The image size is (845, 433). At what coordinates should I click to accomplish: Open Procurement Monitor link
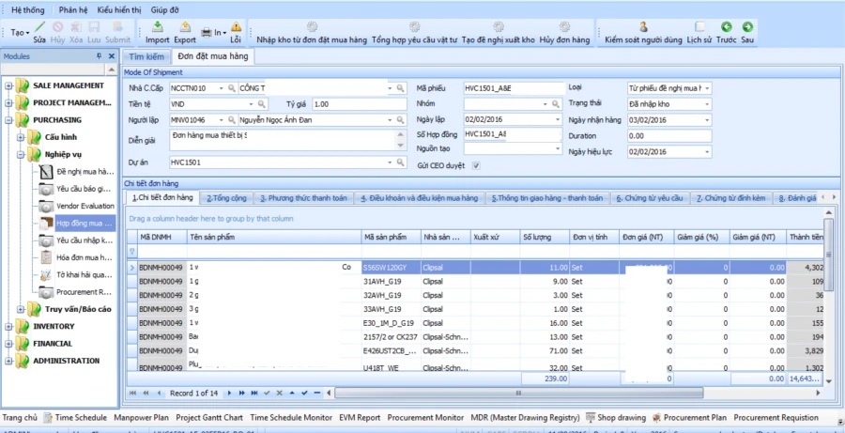coord(425,417)
